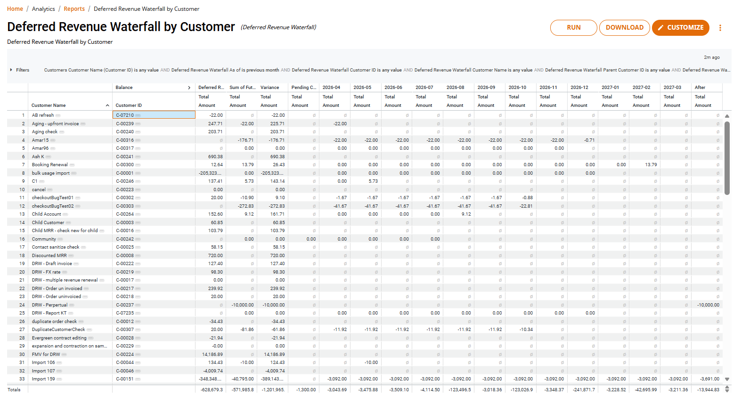Run the report with RUN button
This screenshot has height=396, width=733.
[573, 28]
